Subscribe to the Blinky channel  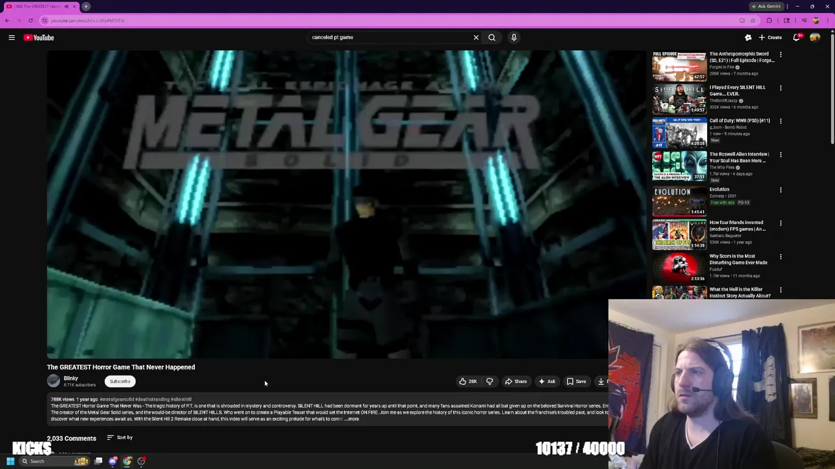point(120,382)
